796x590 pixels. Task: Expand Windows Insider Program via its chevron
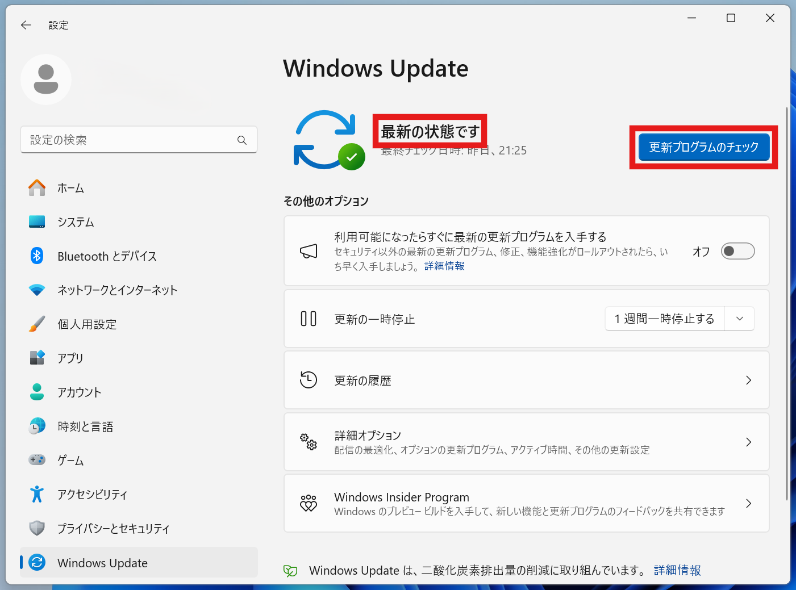click(x=748, y=503)
